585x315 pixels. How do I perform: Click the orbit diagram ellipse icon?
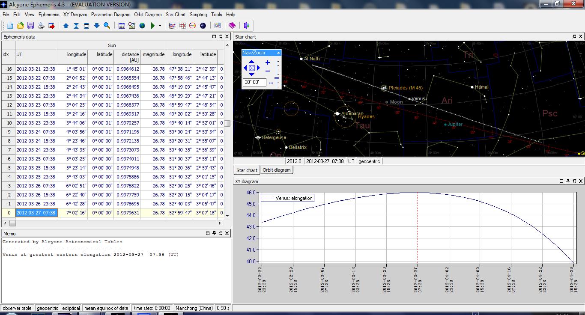pyautogui.click(x=193, y=26)
